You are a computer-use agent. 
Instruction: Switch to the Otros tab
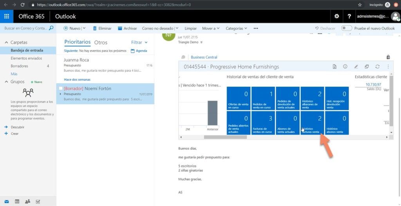(x=101, y=43)
